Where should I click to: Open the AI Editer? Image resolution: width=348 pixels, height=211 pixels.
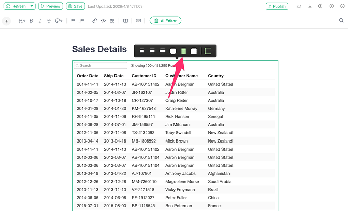tap(165, 21)
